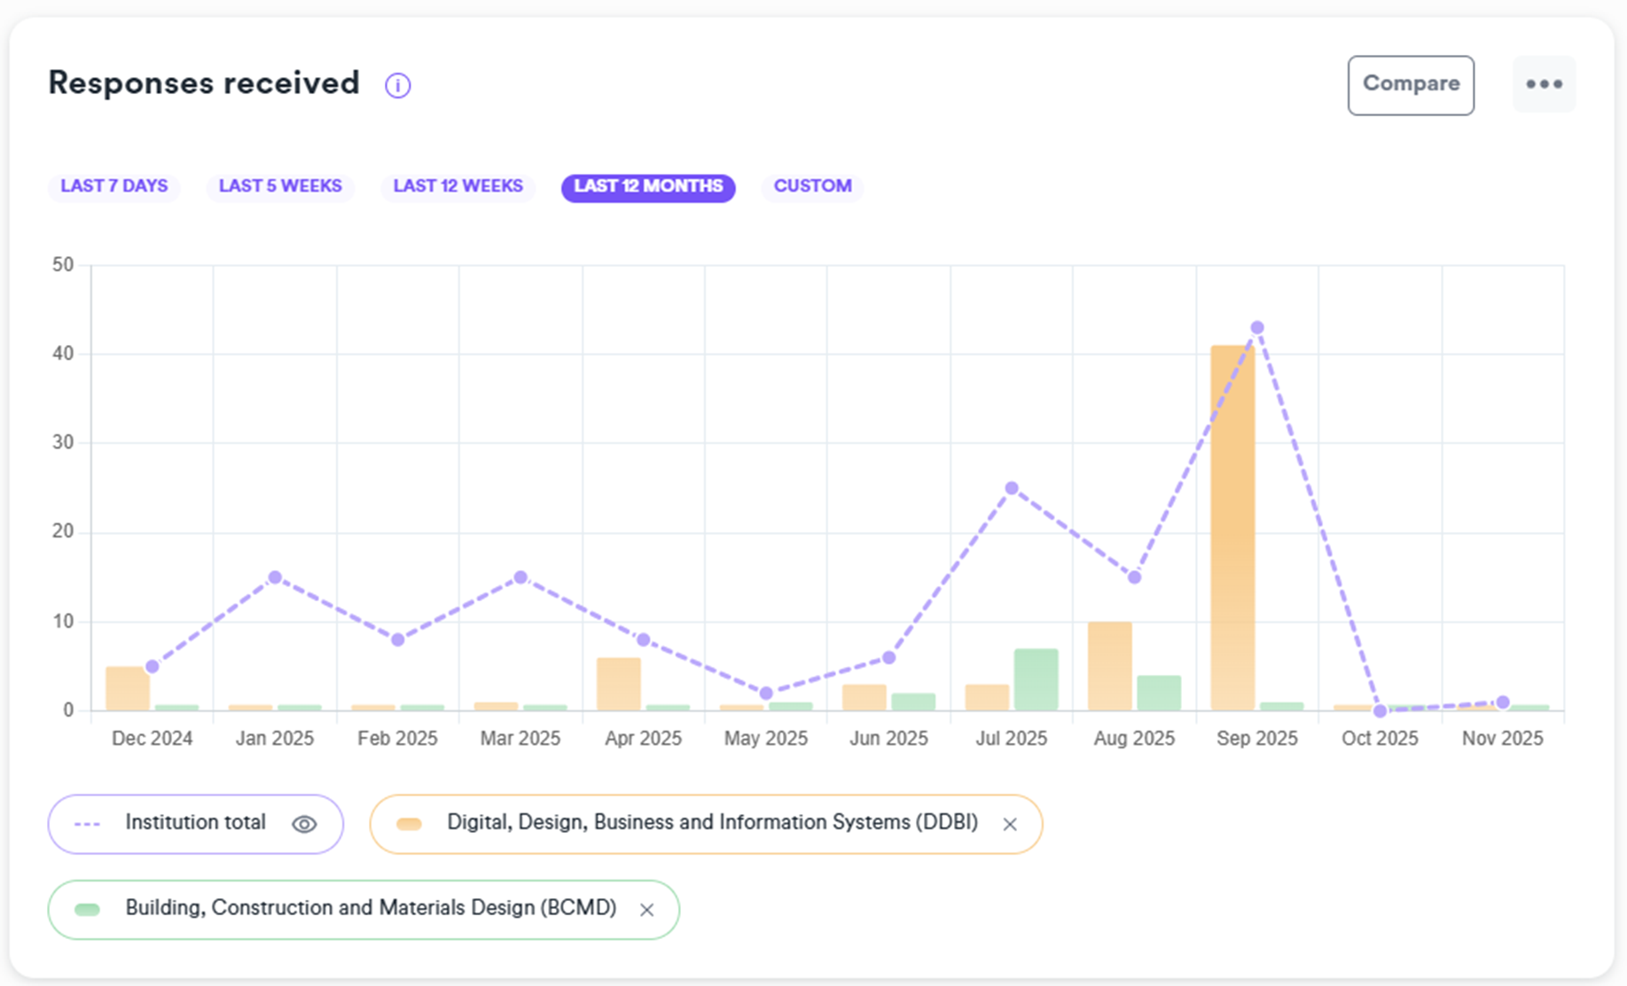Click the Digital, Design, Business legend label

pos(712,822)
